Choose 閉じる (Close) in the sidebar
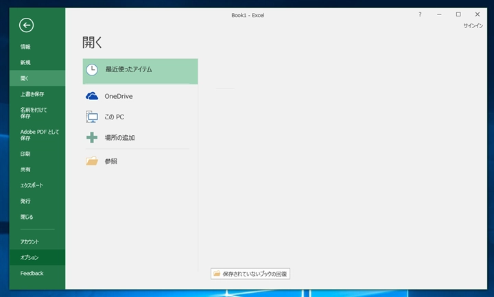Screen dimensions: 494x297 (x=27, y=217)
